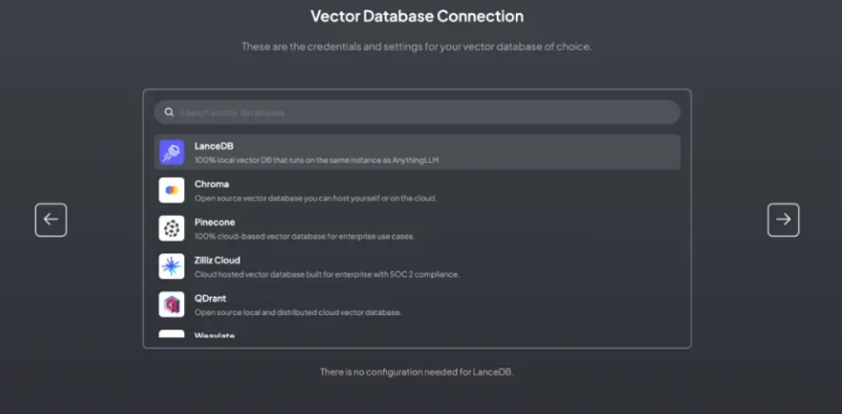Click the Pinecone logo icon

pyautogui.click(x=172, y=228)
